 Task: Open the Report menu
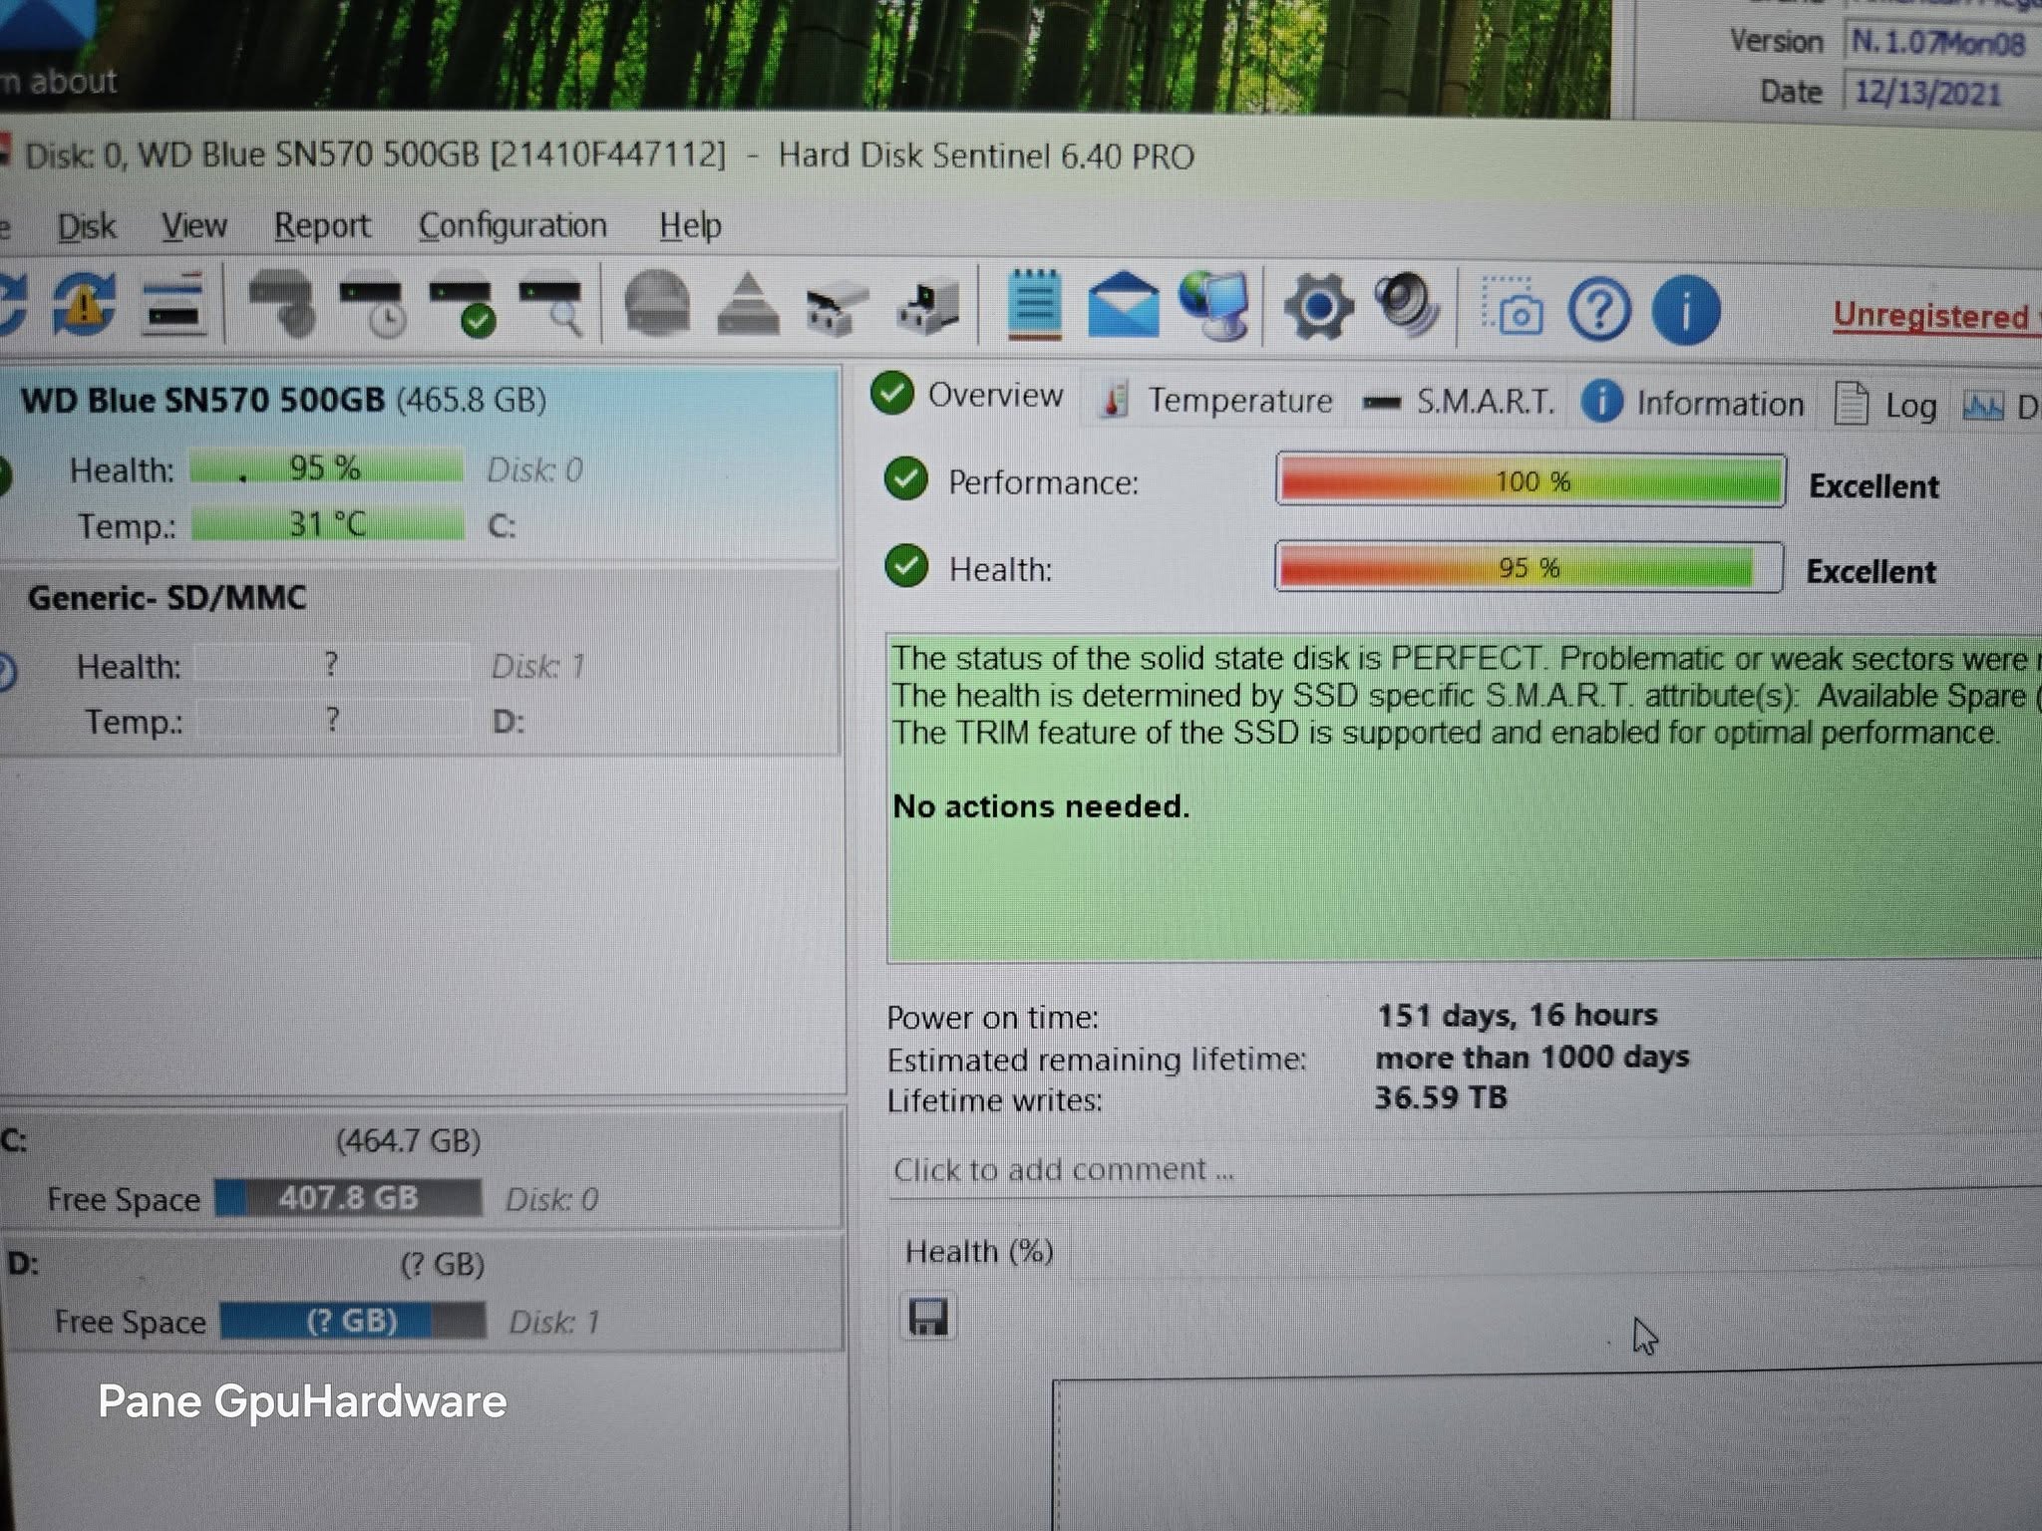322,226
